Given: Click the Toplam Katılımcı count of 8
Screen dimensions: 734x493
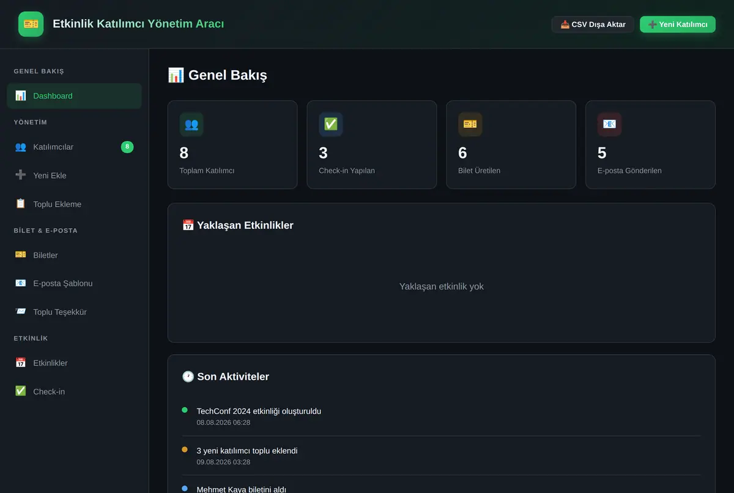Looking at the screenshot, I should (x=184, y=153).
